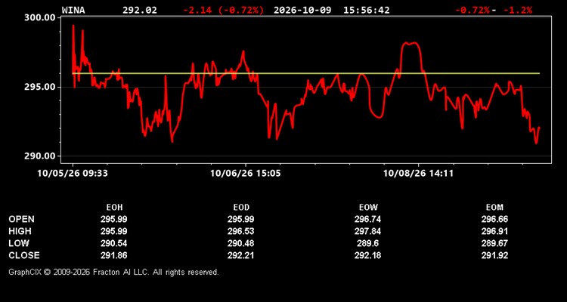Screen dimensions: 567x302
Task: Click the 300.00 y-axis label
Action: point(40,17)
